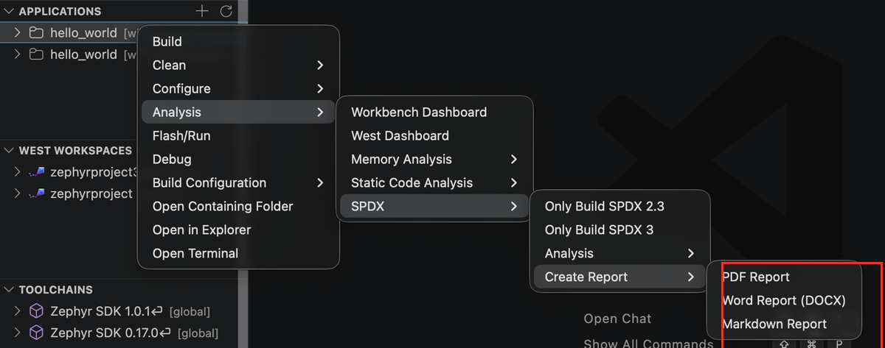
Task: Collapse the WEST WORKSPACES section
Action: tap(9, 150)
